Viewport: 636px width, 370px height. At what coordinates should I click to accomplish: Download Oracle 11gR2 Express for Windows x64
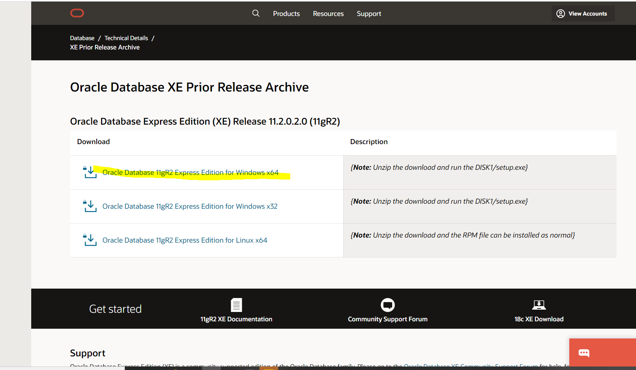click(x=190, y=173)
